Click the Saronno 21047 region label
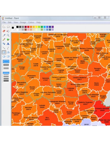This screenshot has height=142, width=110. [46, 79]
